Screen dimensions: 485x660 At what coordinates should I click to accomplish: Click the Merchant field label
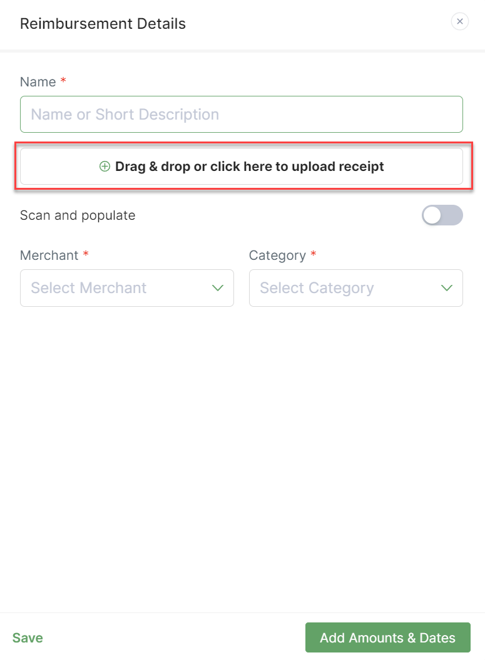[x=49, y=255]
